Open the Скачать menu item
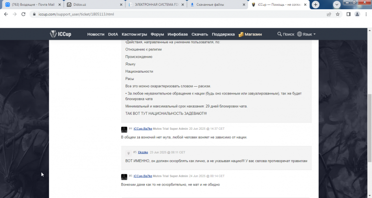 click(x=200, y=34)
